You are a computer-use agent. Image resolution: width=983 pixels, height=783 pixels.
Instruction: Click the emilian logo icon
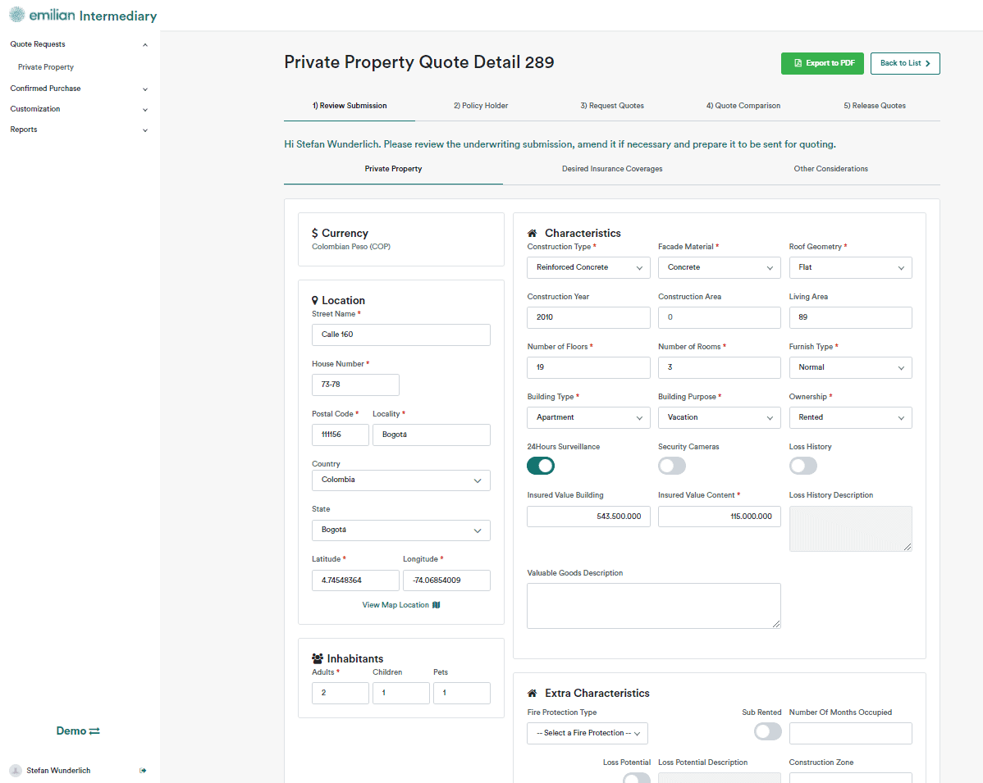coord(16,15)
